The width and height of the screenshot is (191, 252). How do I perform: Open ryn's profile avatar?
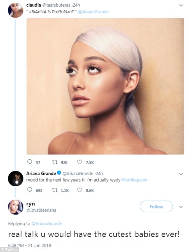click(16, 207)
